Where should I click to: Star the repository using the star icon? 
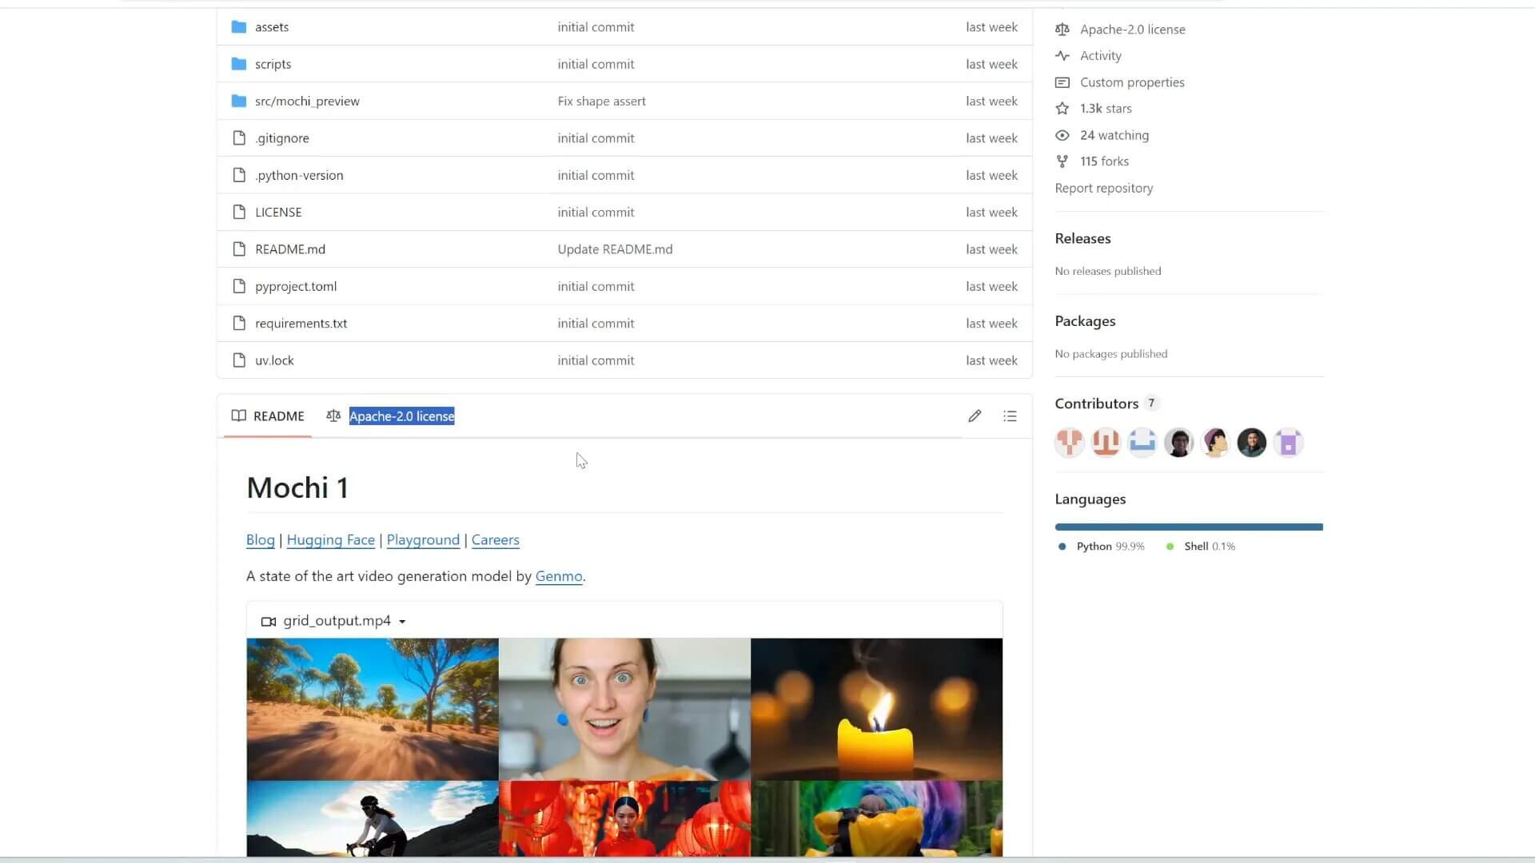coord(1062,109)
